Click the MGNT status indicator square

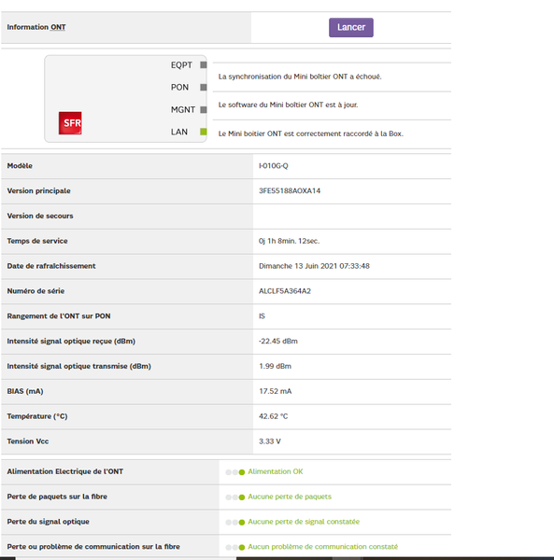click(x=204, y=109)
